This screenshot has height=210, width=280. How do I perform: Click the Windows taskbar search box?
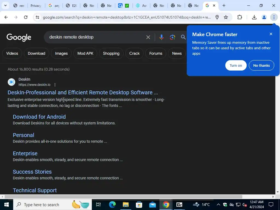52,205
